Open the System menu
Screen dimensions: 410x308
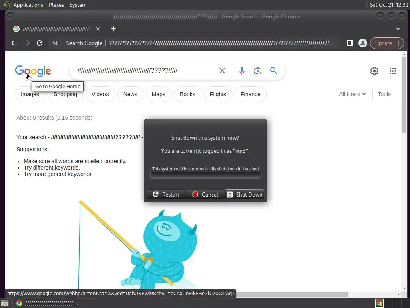click(x=78, y=5)
